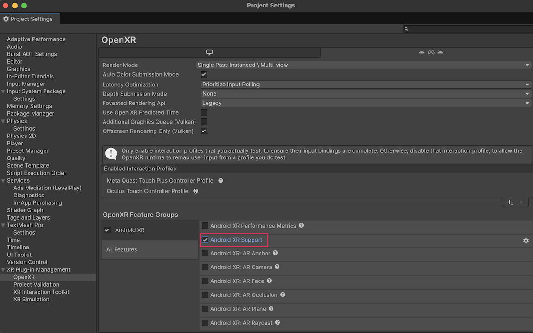533x333 pixels.
Task: Open help for Android XR Performance Metrics
Action: click(x=301, y=226)
